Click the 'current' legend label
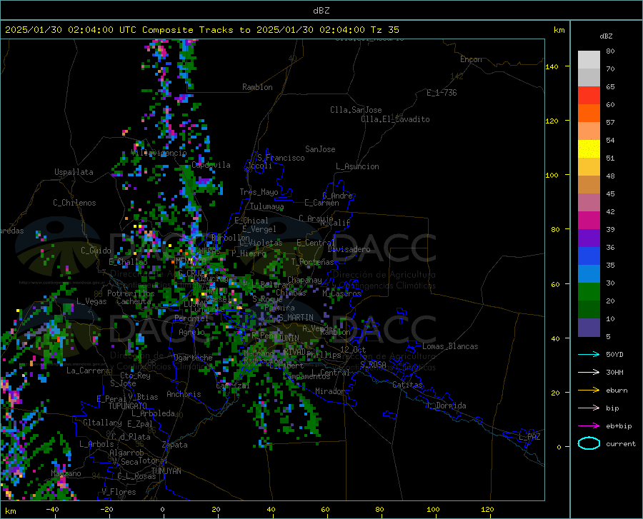643x519 pixels. click(621, 443)
